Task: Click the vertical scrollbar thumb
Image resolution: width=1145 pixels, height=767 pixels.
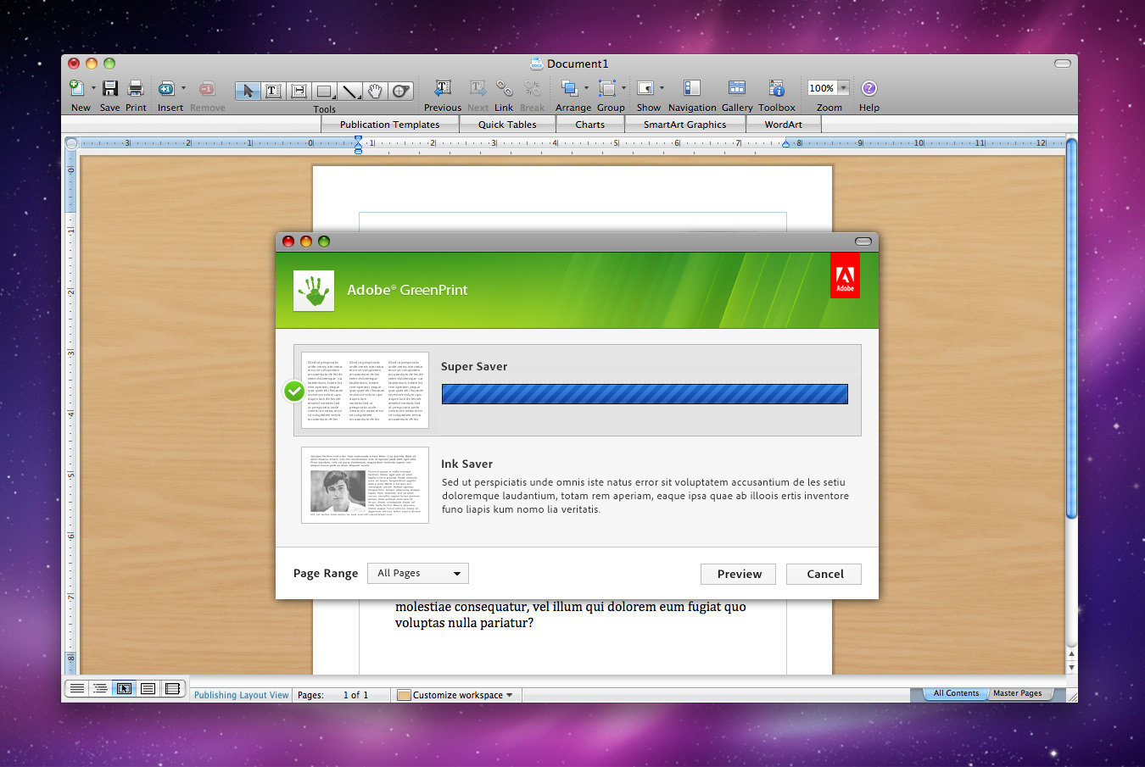Action: (1071, 328)
